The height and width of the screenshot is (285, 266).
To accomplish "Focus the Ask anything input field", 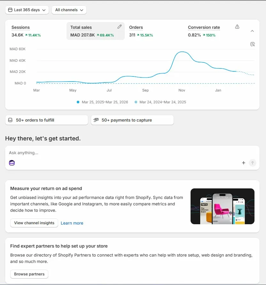I will (132, 153).
